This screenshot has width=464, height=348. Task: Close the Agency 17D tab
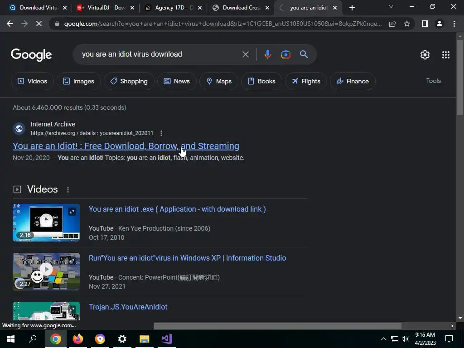200,8
